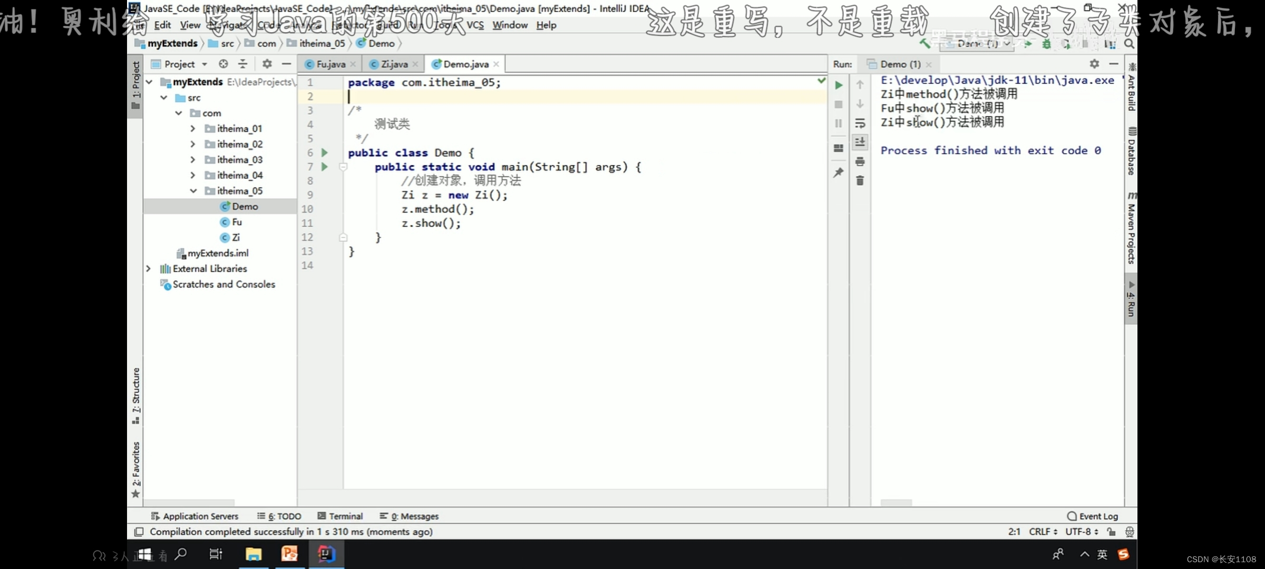The image size is (1265, 569).
Task: Toggle the Pin tab icon in Run panel
Action: [x=839, y=172]
